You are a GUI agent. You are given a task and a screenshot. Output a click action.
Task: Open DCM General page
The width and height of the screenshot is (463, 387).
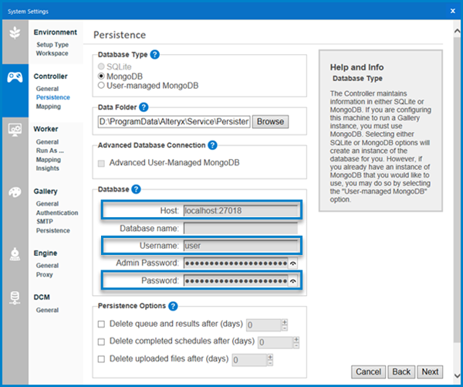pyautogui.click(x=47, y=310)
